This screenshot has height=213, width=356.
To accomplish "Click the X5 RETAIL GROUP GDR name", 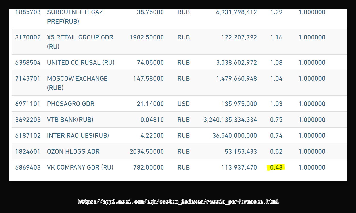I will [80, 42].
